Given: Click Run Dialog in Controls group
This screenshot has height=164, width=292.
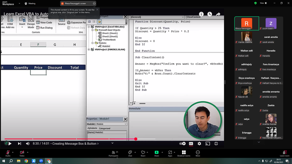Looking at the screenshot, I should point(45,28).
